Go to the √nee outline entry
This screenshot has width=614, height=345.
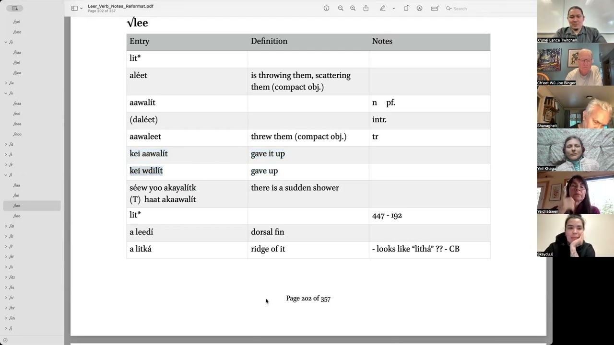point(17,124)
